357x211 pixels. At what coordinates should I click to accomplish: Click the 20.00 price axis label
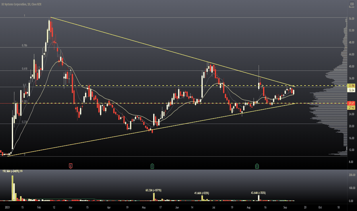[351, 126]
